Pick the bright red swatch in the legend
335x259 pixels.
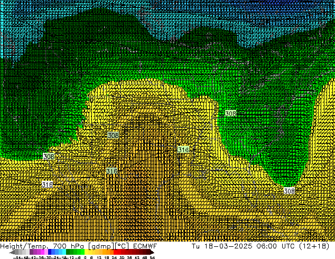click(116, 252)
